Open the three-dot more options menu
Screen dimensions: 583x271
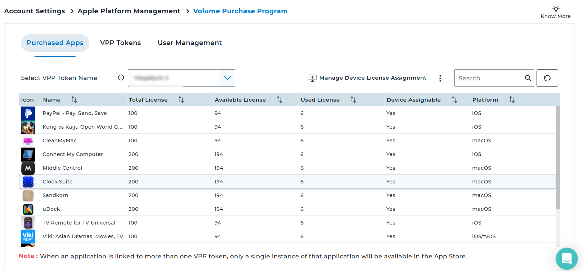(440, 78)
